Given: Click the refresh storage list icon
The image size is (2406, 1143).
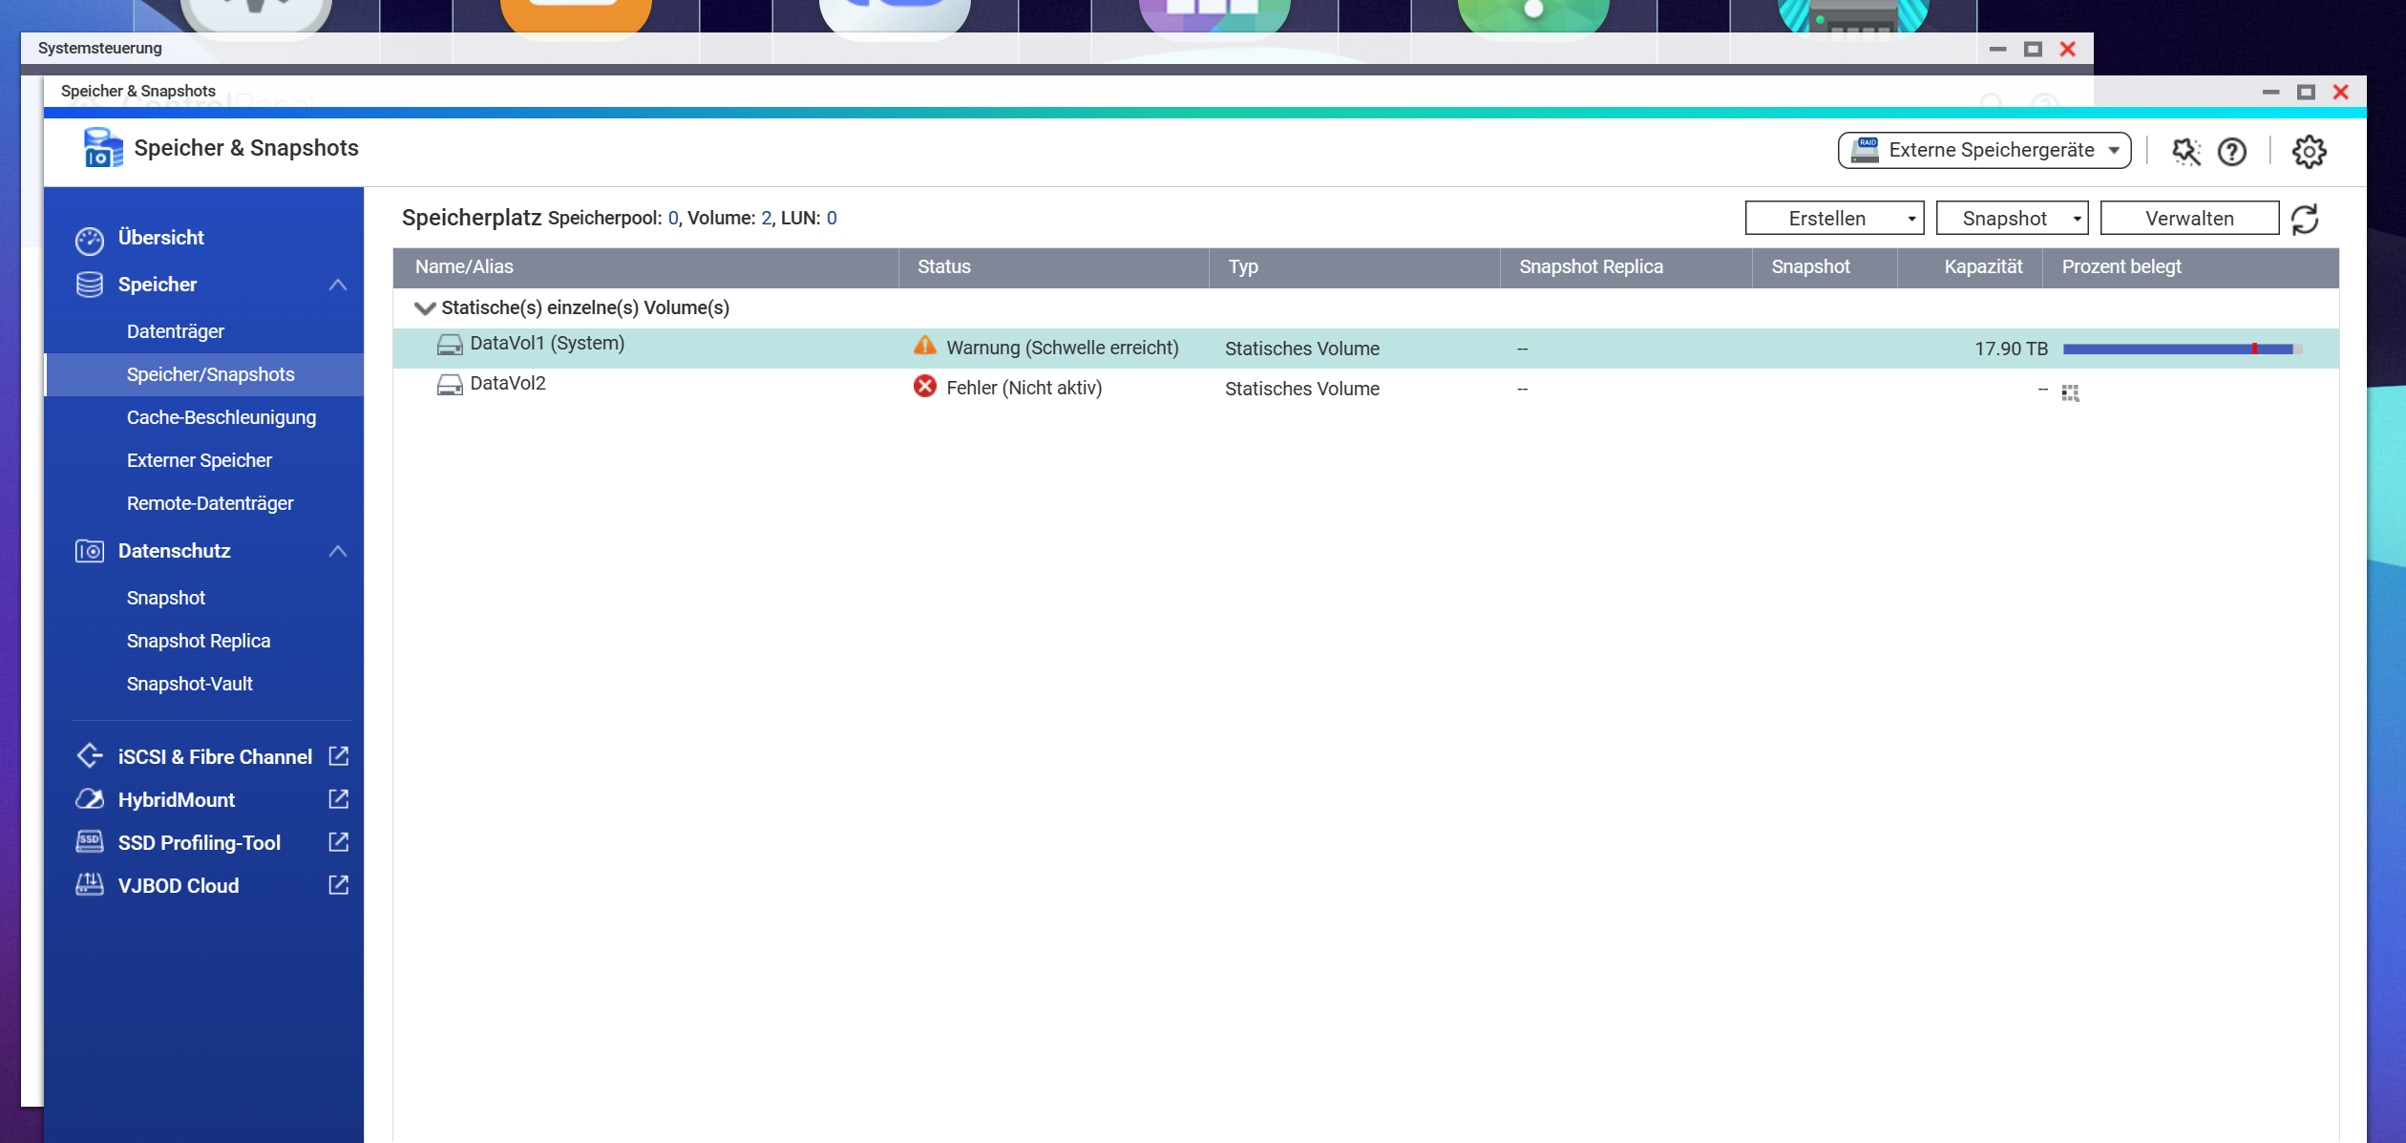Looking at the screenshot, I should [x=2305, y=220].
